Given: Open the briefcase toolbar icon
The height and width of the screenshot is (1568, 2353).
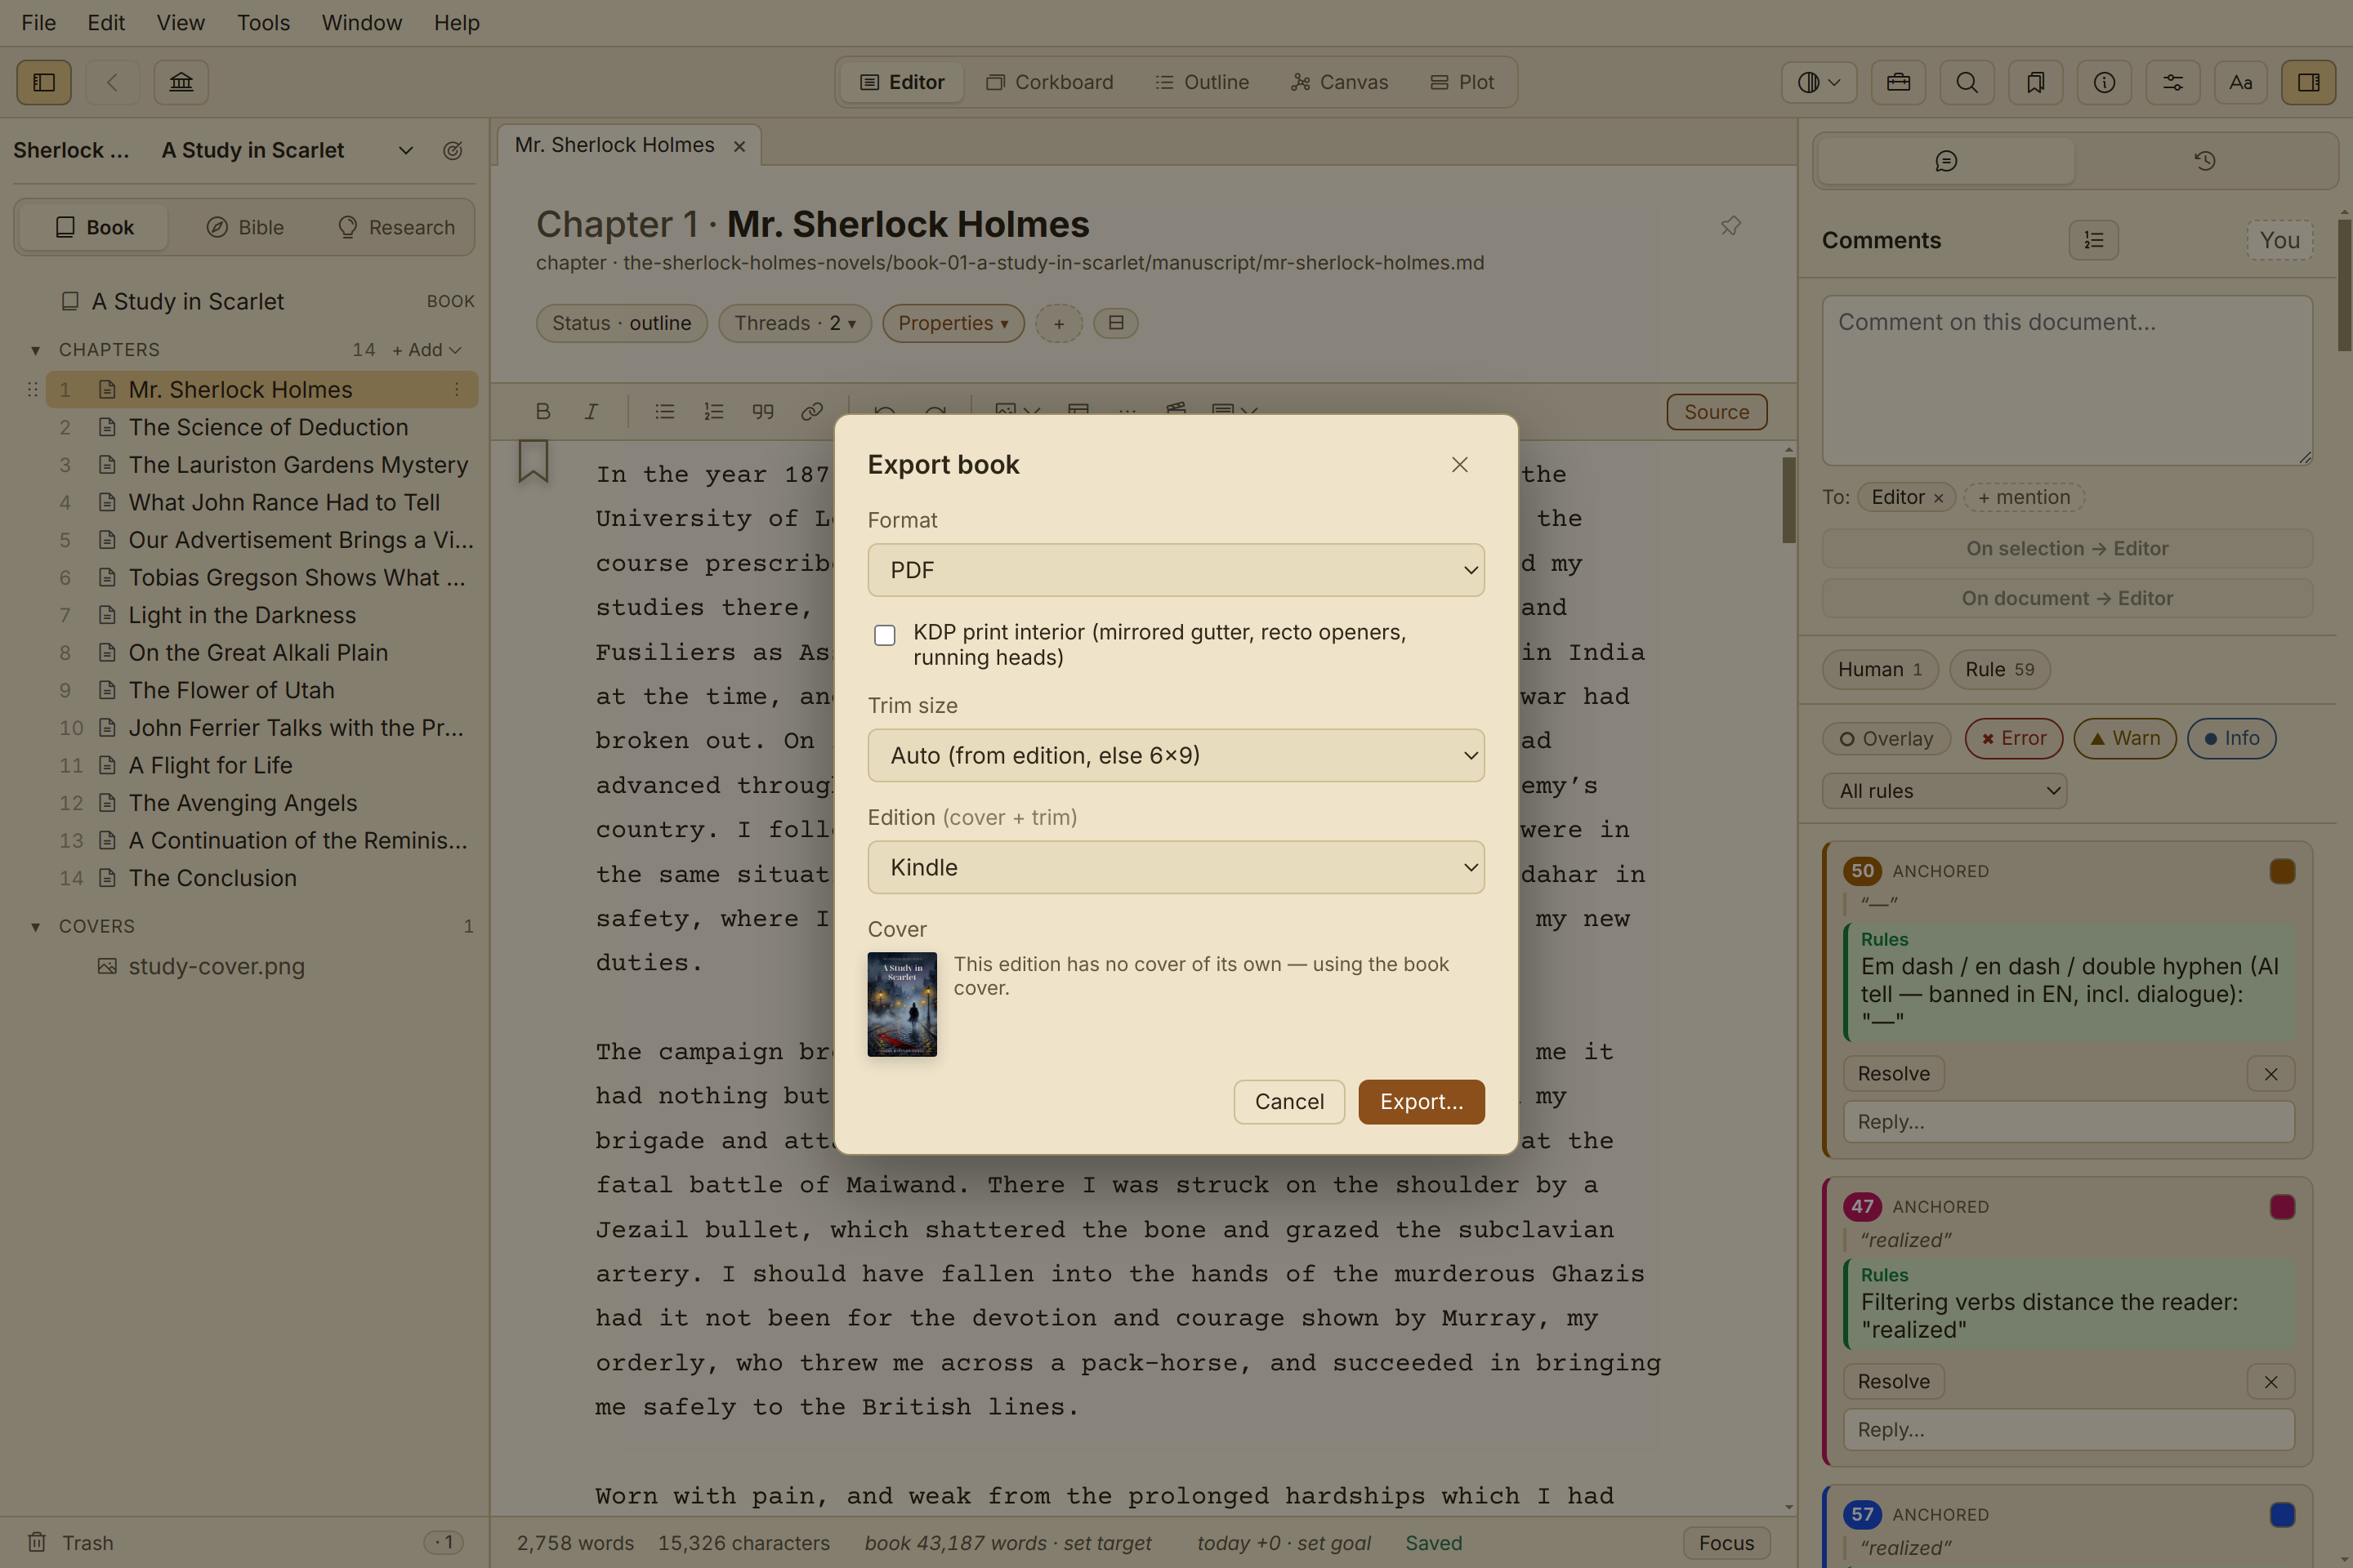Looking at the screenshot, I should click(1898, 82).
